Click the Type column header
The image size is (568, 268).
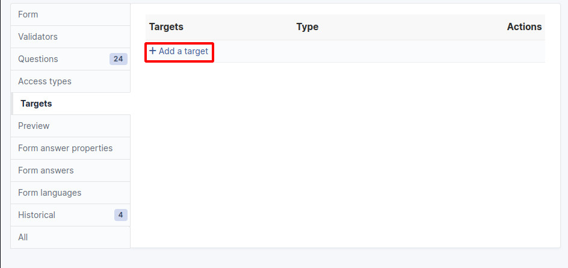(x=307, y=27)
